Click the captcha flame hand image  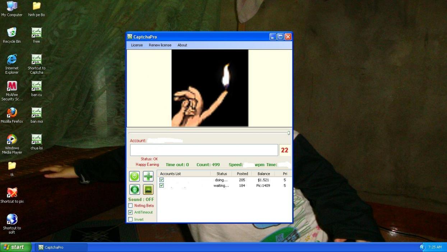pyautogui.click(x=210, y=88)
